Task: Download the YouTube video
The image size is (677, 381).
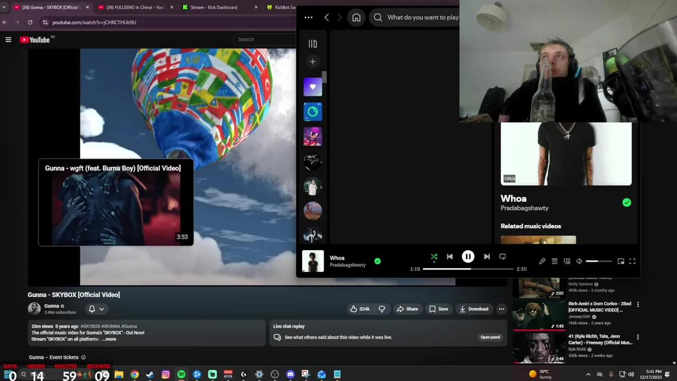Action: coord(474,309)
